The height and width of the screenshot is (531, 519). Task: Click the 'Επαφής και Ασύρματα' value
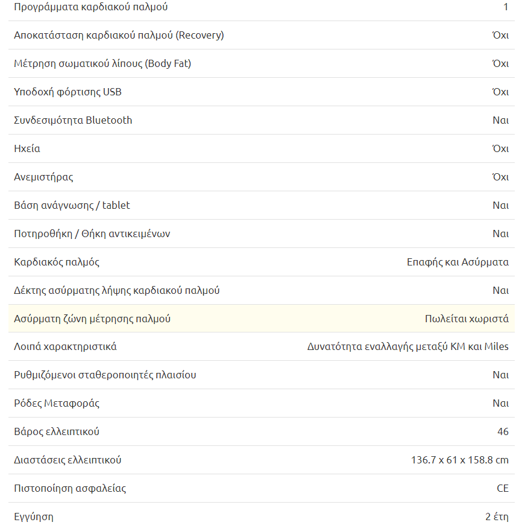click(x=458, y=262)
